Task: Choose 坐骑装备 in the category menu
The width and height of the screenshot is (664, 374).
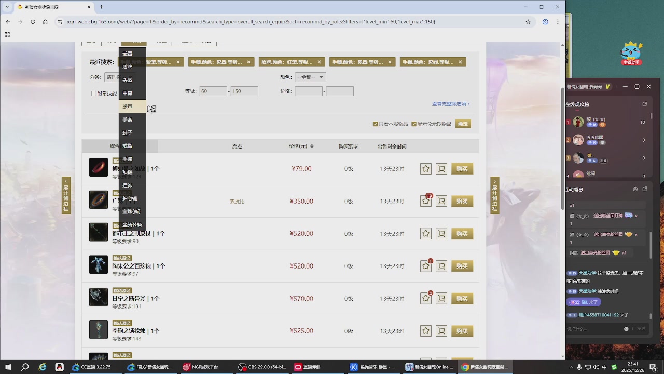Action: pyautogui.click(x=132, y=225)
